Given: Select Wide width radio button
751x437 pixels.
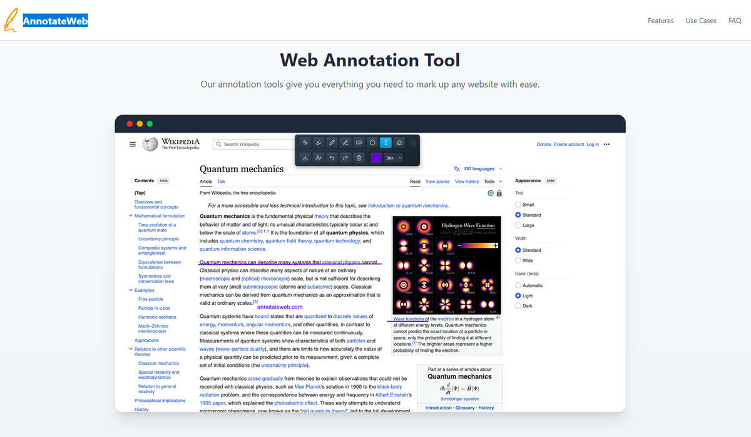Looking at the screenshot, I should coord(518,260).
